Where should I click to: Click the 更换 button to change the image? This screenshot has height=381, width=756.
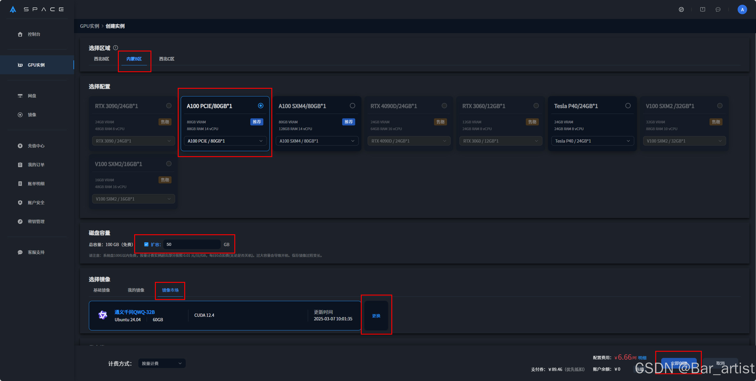[x=376, y=316]
